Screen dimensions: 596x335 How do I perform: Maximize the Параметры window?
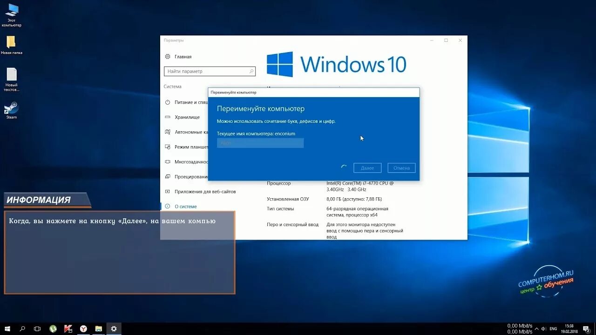[x=446, y=40]
